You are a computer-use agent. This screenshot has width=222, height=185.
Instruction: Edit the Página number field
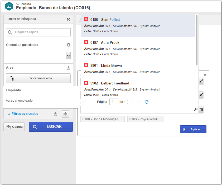(113, 102)
